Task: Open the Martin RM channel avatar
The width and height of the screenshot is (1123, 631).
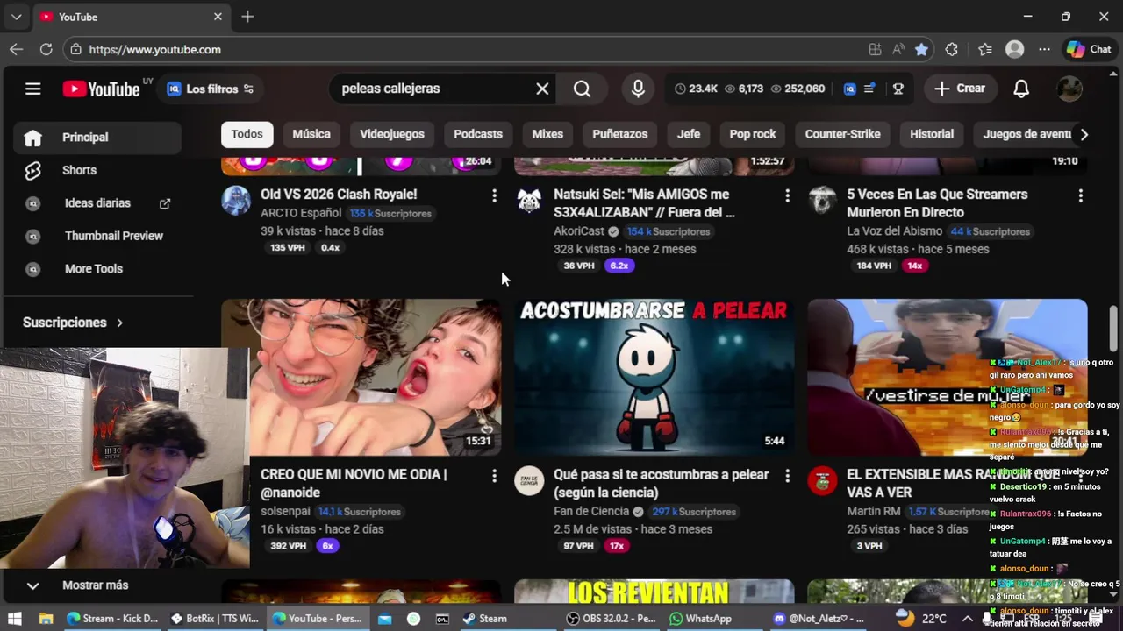Action: [822, 481]
